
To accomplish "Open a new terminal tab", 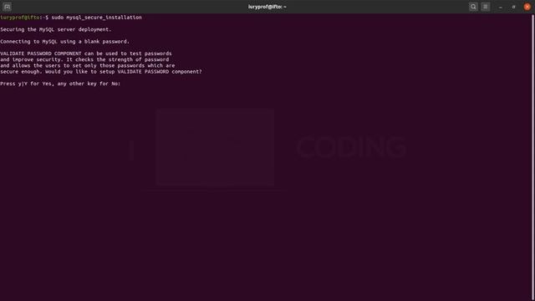I will (x=7, y=7).
